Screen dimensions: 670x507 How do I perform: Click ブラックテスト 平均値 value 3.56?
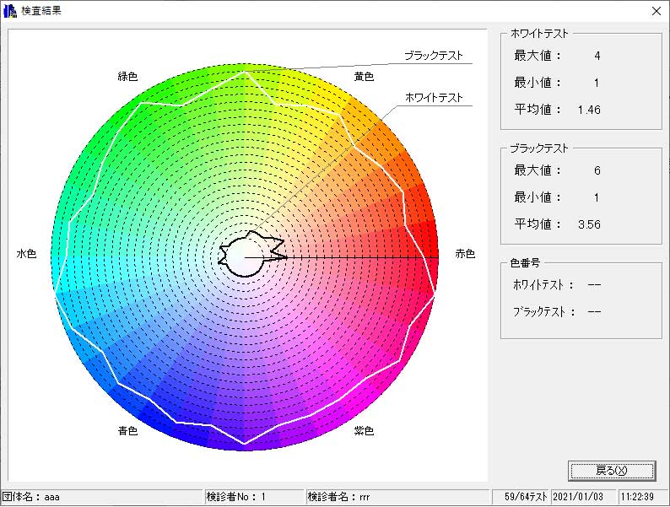[589, 224]
